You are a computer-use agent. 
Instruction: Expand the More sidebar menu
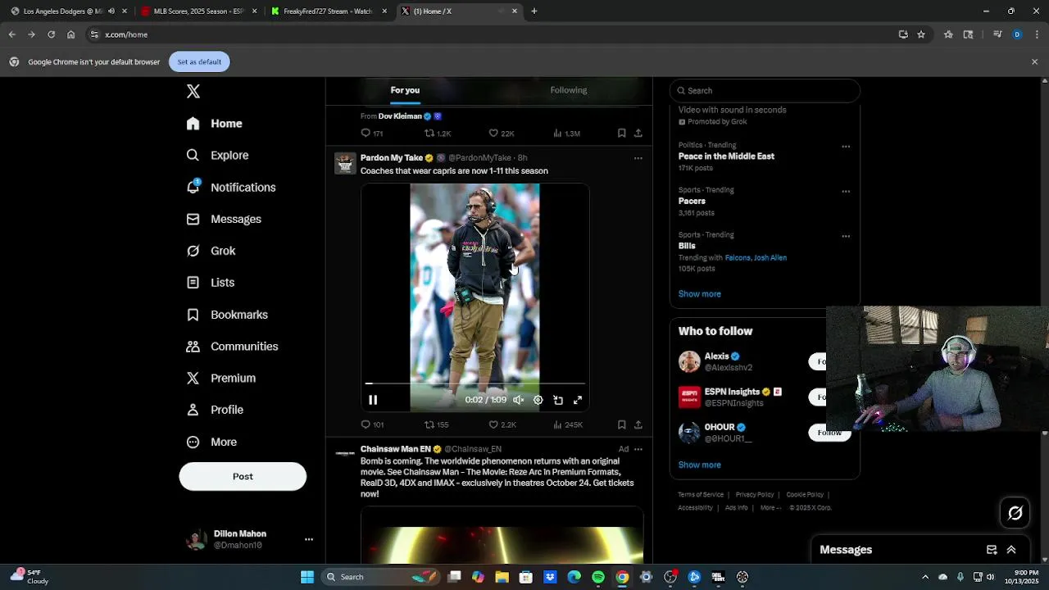click(211, 442)
